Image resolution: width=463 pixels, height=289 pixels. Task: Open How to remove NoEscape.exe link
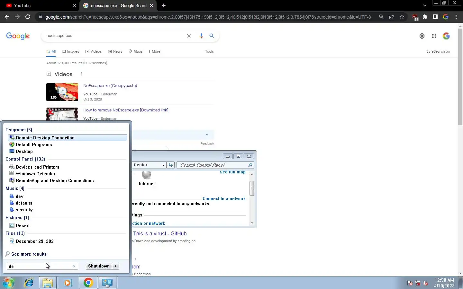126,110
